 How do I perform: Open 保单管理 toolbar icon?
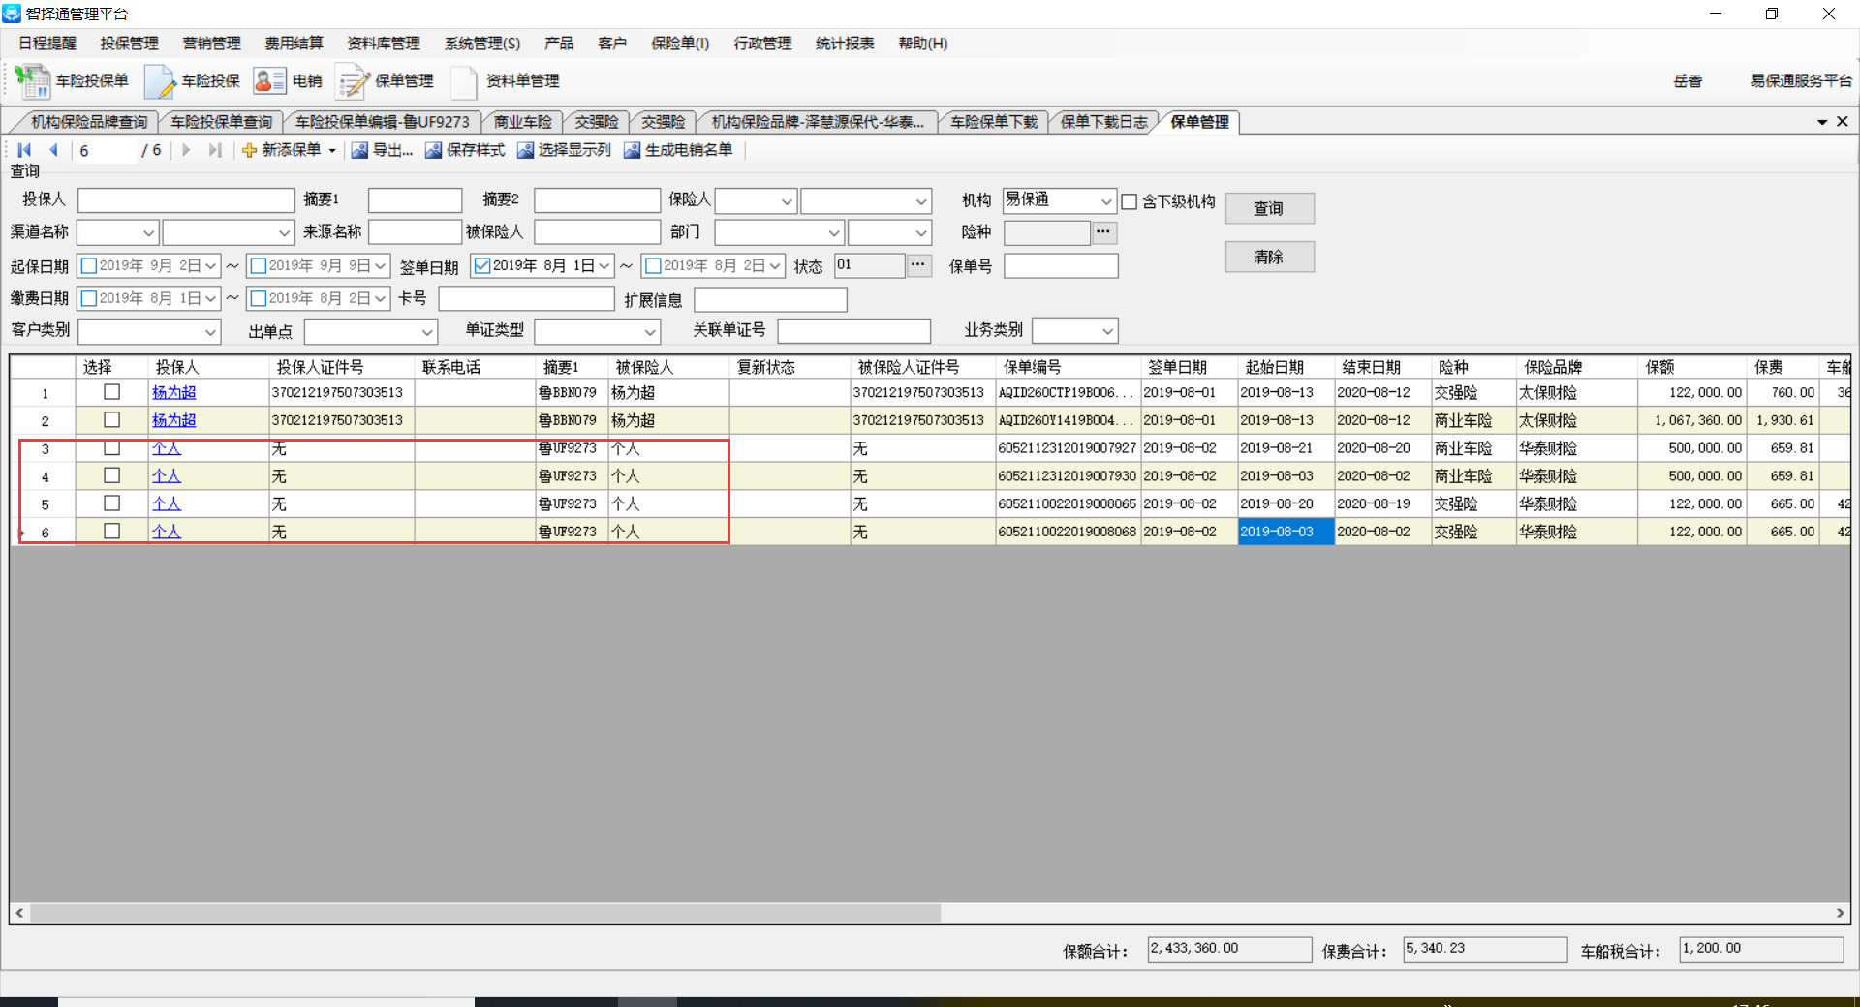[x=353, y=81]
